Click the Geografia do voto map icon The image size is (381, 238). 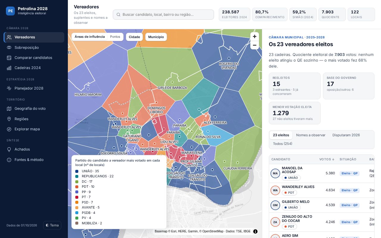pyautogui.click(x=9, y=109)
